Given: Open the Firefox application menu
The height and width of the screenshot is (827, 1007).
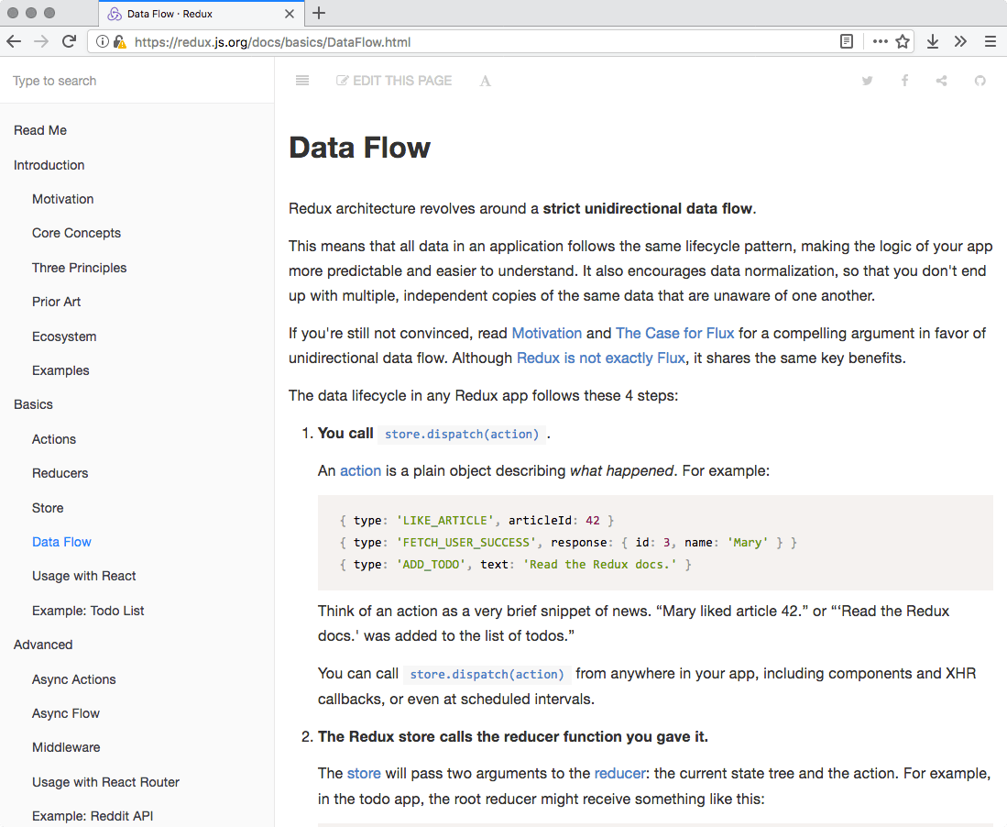Looking at the screenshot, I should pyautogui.click(x=991, y=41).
